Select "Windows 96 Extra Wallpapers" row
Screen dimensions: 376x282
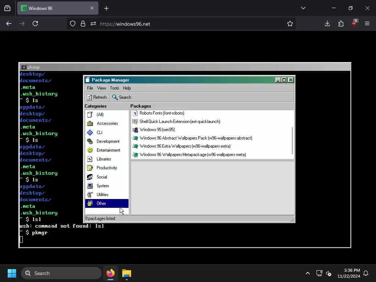click(212, 146)
